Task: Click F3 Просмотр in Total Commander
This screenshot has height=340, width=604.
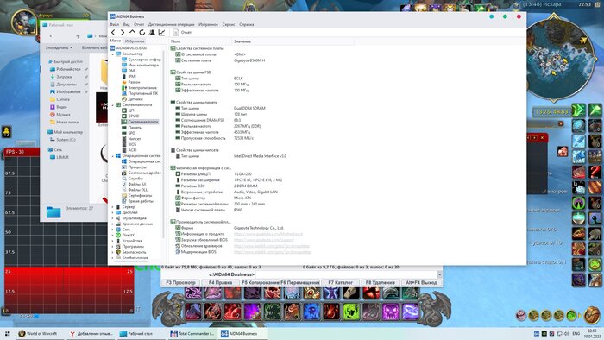Action: [x=180, y=283]
